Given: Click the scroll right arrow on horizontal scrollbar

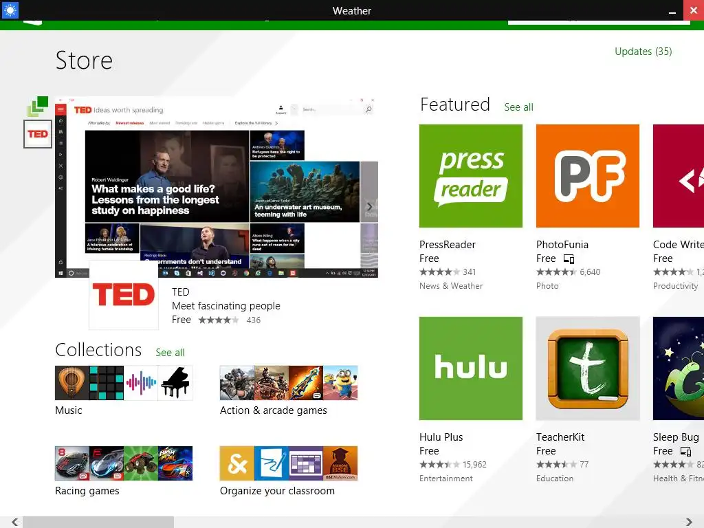Looking at the screenshot, I should (689, 522).
